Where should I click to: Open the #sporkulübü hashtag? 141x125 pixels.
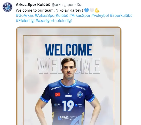tap(121, 15)
